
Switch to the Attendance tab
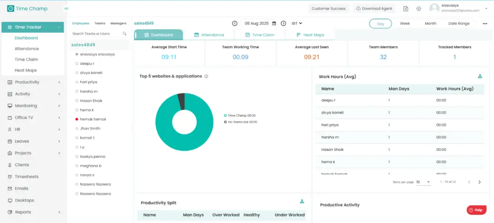[x=209, y=35]
